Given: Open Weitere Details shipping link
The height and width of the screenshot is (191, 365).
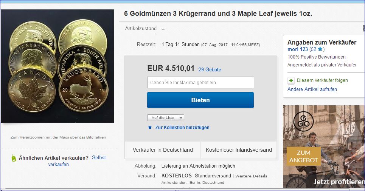Looking at the screenshot, I should [251, 176].
